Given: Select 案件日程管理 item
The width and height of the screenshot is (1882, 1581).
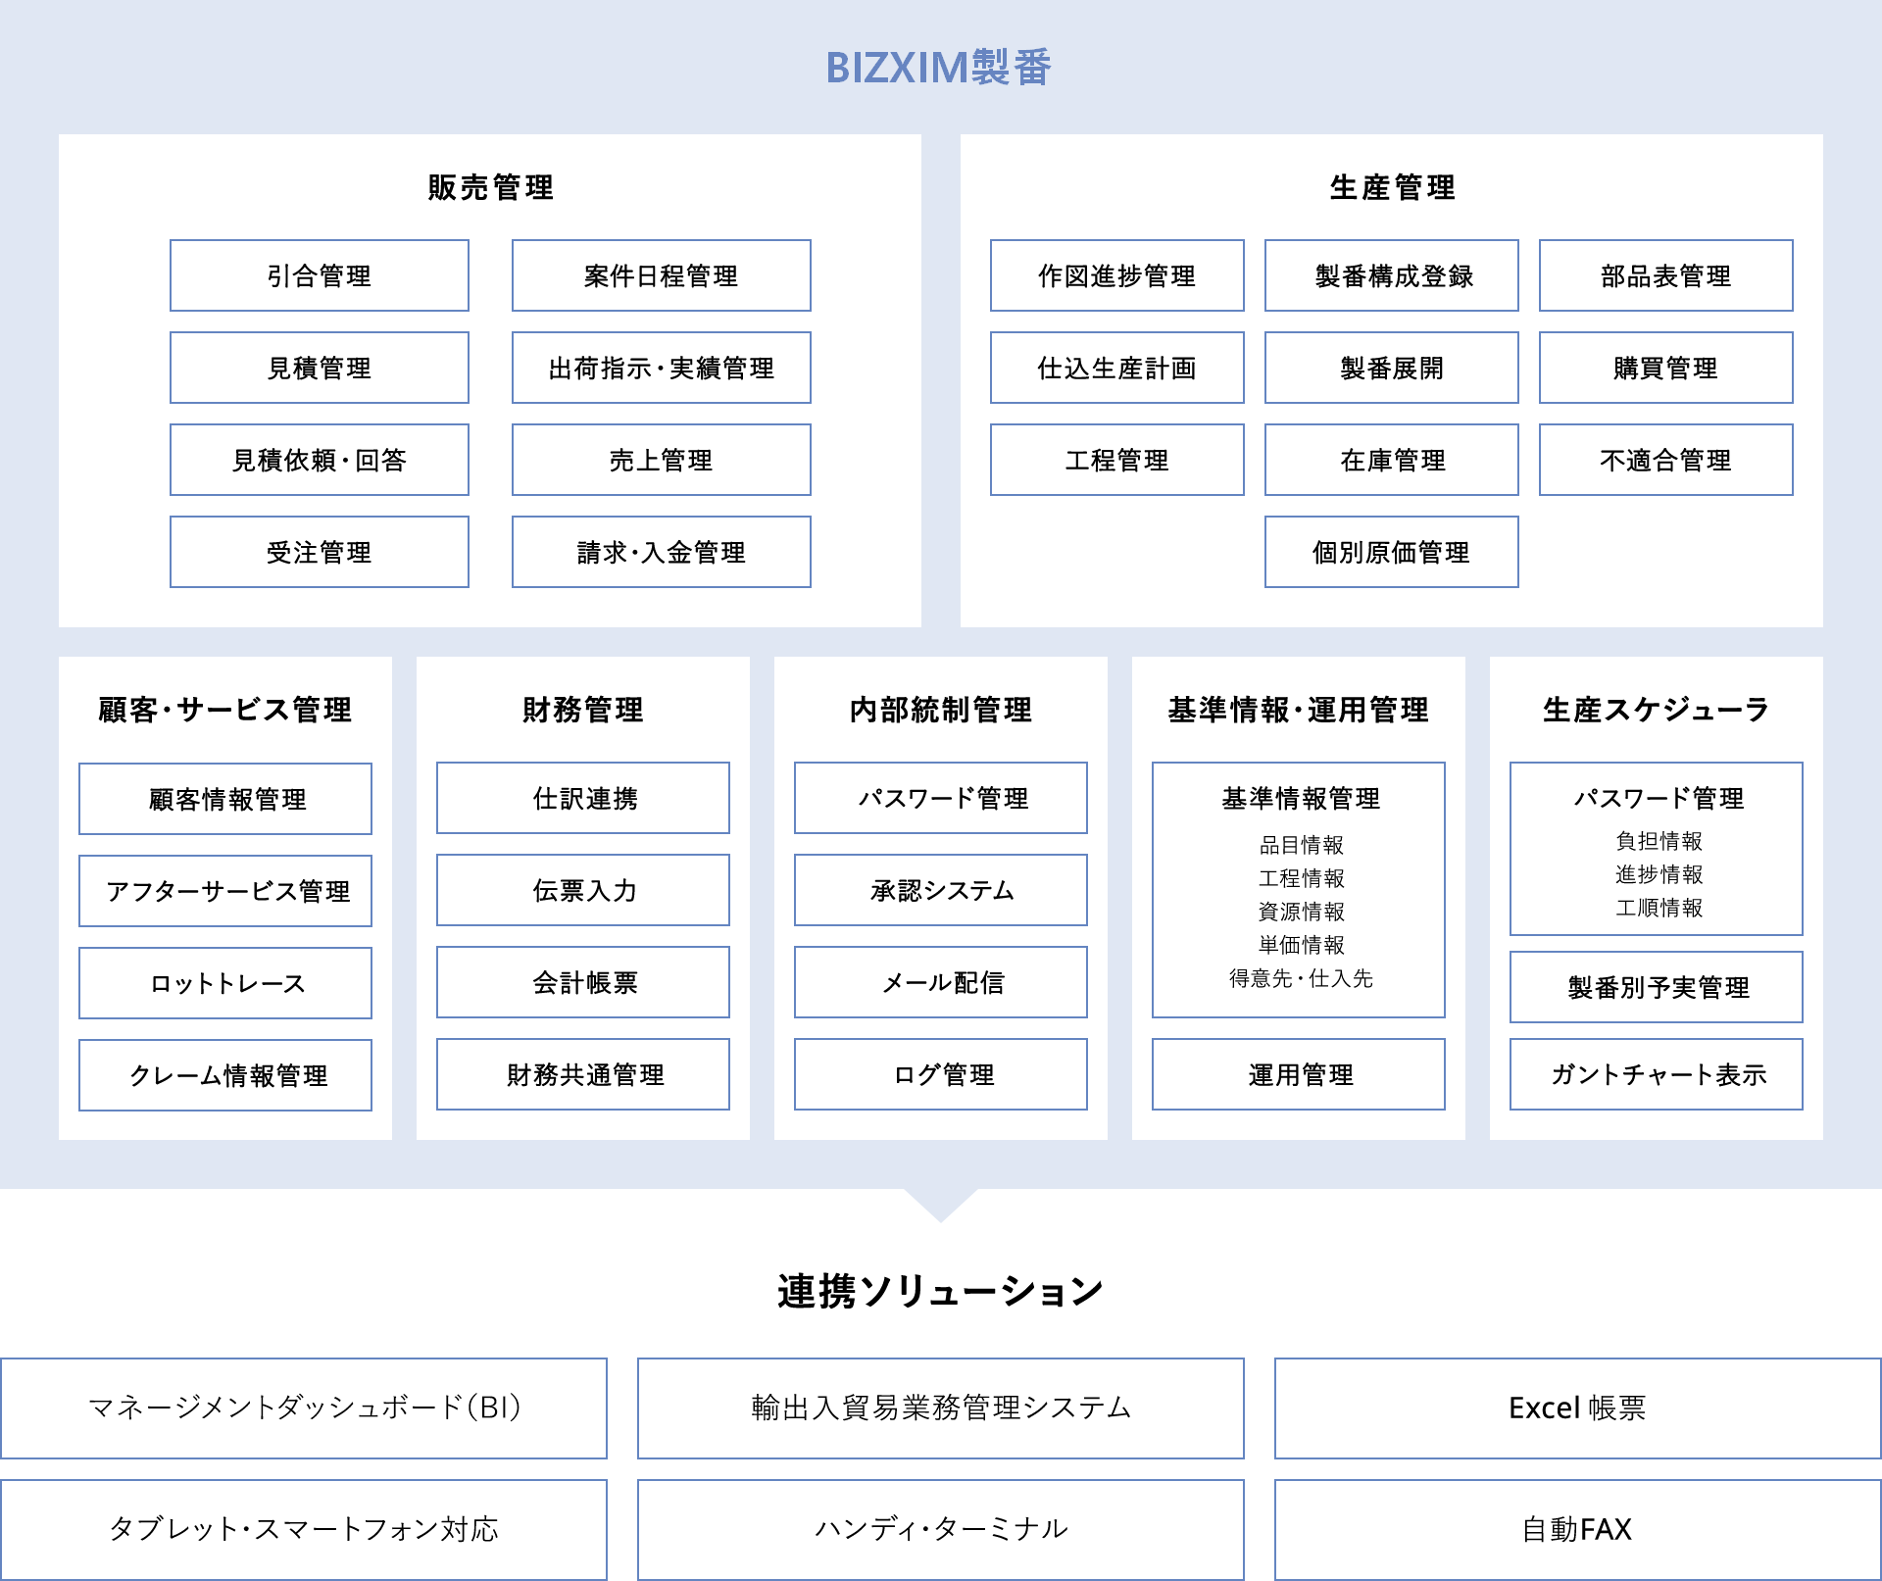Looking at the screenshot, I should [662, 275].
